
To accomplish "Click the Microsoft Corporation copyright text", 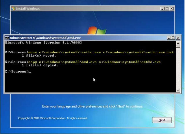I will [x=53, y=118].
